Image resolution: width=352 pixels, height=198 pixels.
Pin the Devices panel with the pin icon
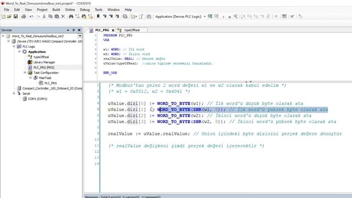73,30
